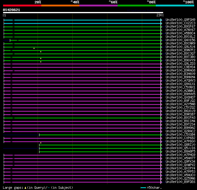Screen dimensions: 197x190
Task: Click the UniRef100_B9FDE6 text
Action: [x=180, y=182]
